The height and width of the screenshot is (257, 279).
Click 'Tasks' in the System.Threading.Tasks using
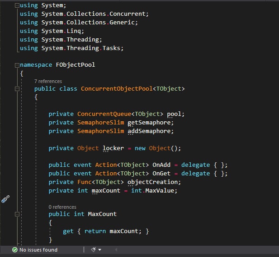[111, 48]
